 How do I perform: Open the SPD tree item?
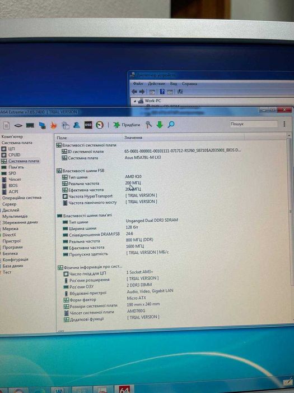(x=12, y=173)
